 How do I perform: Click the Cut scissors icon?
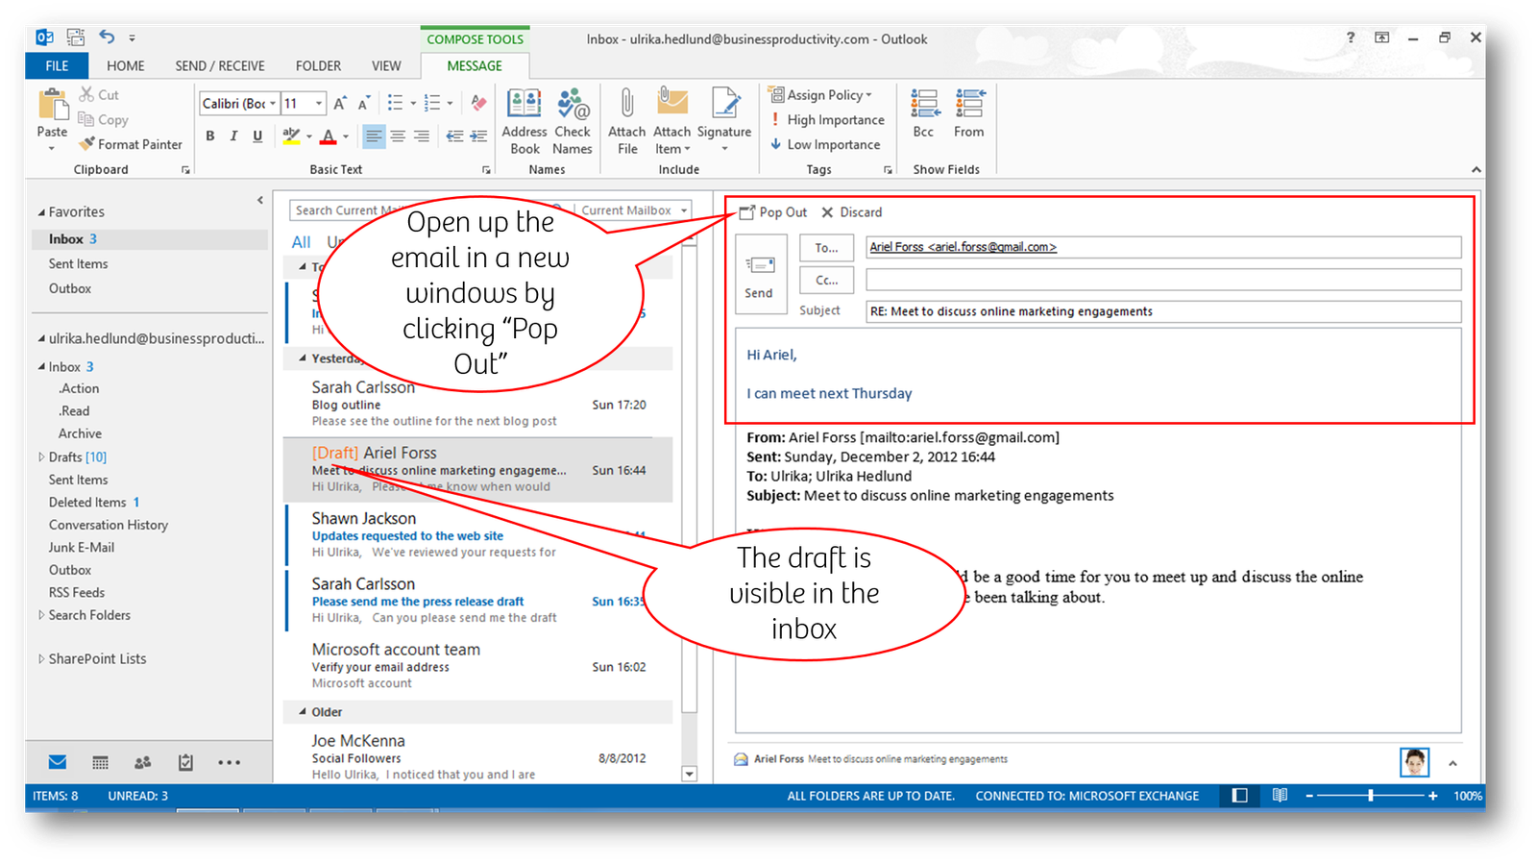86,94
